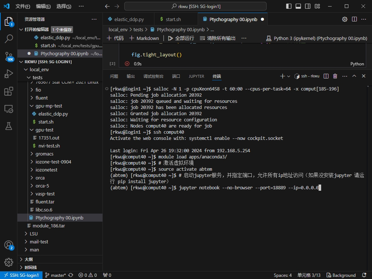Toggle primary sidebar layout icon
This screenshot has width=372, height=279.
[288, 7]
